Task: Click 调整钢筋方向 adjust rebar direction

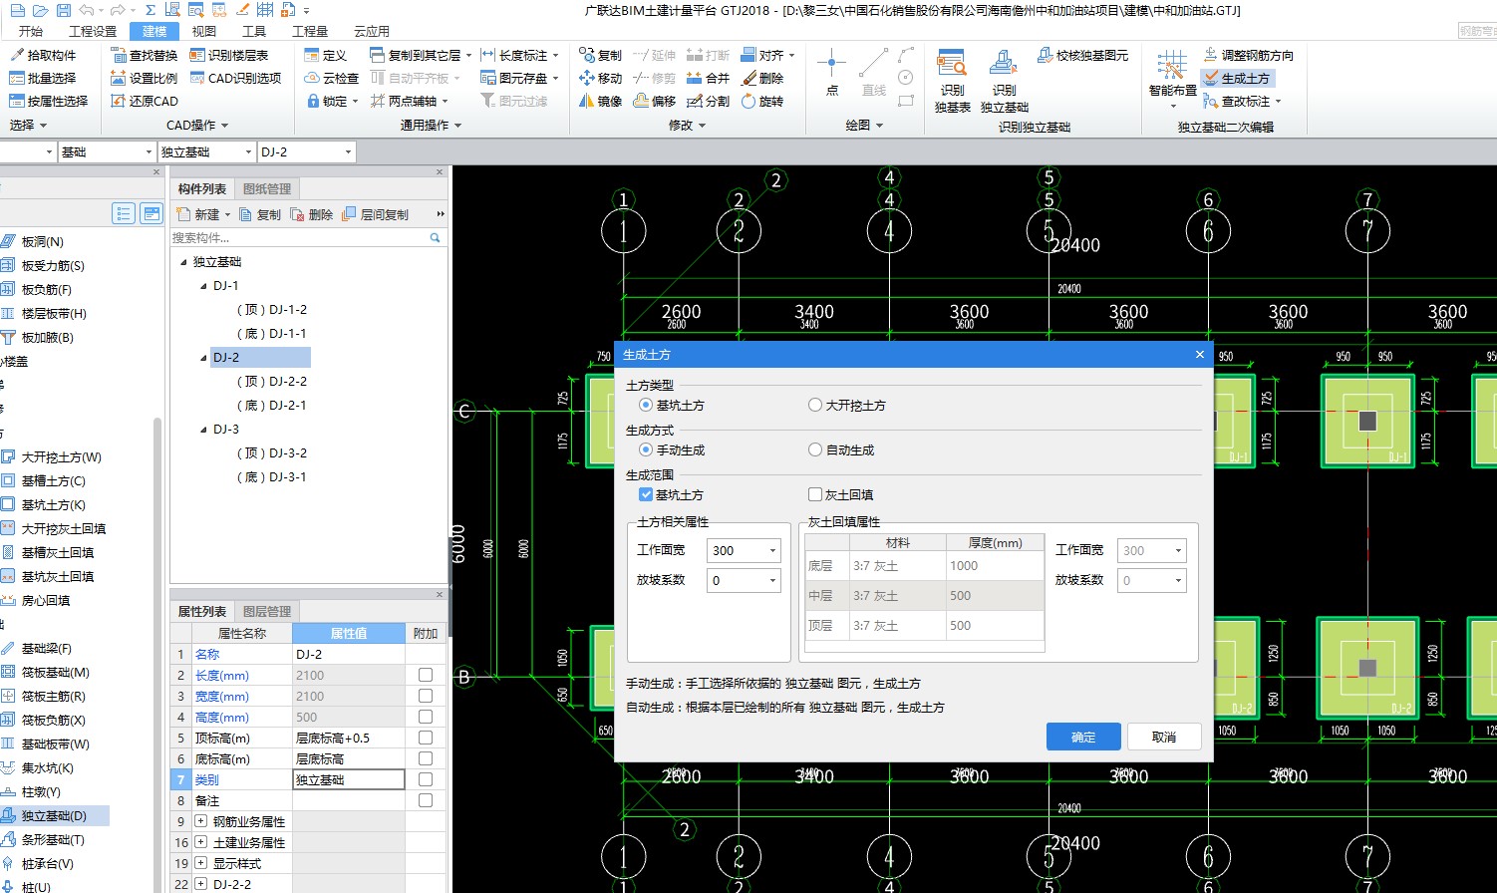Action: pos(1248,55)
